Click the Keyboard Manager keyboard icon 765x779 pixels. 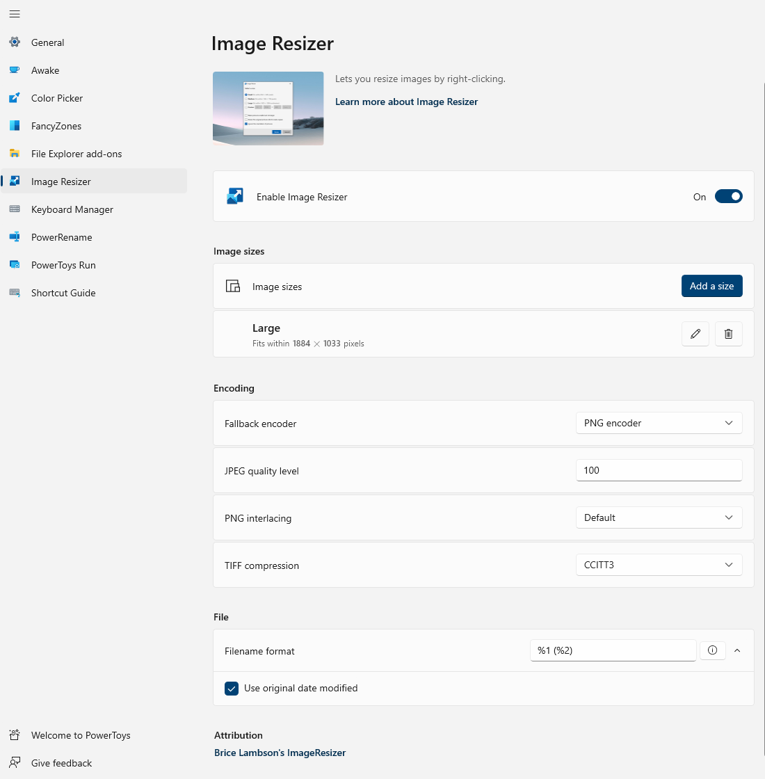pos(15,209)
